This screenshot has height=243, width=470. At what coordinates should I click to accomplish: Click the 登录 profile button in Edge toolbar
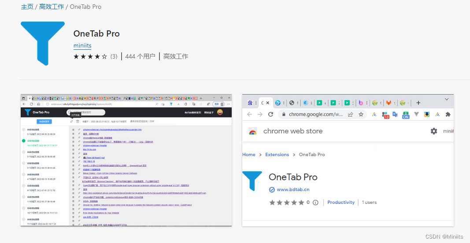pyautogui.click(x=218, y=104)
